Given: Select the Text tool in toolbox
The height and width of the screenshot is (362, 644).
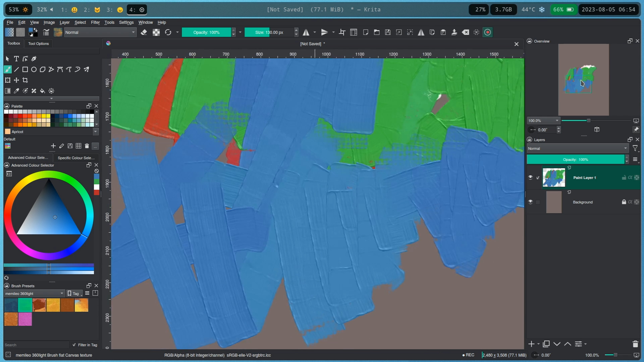Looking at the screenshot, I should pyautogui.click(x=16, y=59).
